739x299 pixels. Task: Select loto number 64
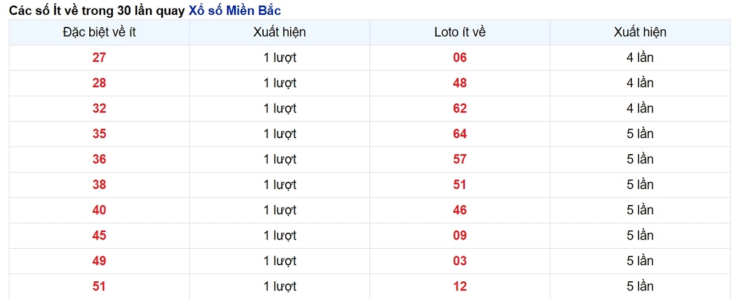tap(460, 134)
